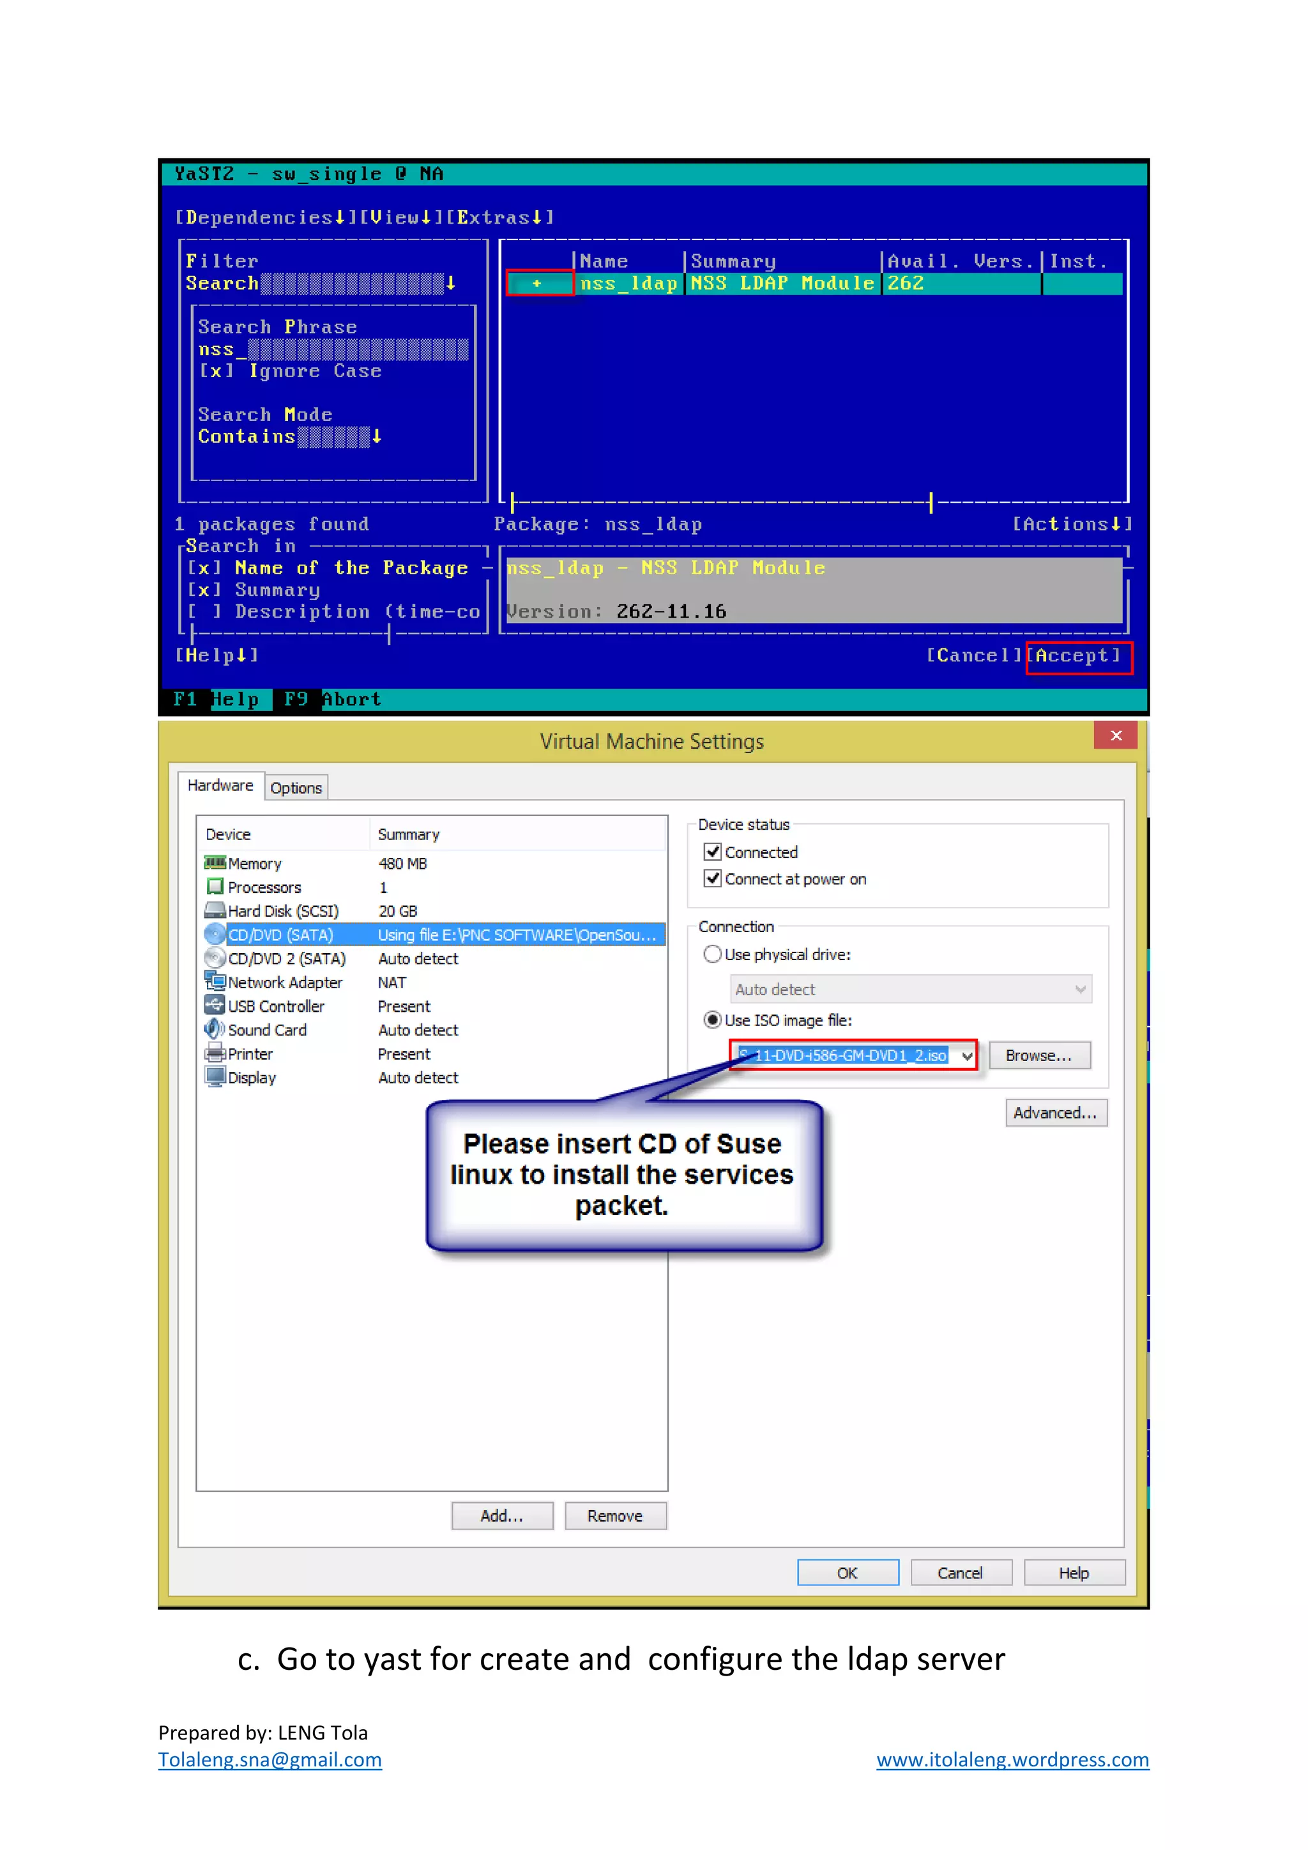Image resolution: width=1308 pixels, height=1850 pixels.
Task: Click the Search Phrase input field
Action: (x=333, y=349)
